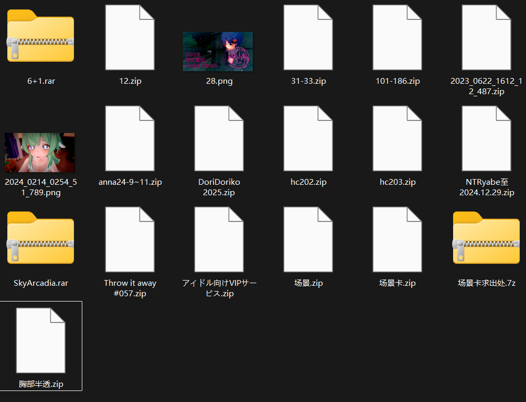Viewport: 526px width, 402px height.
Task: Select the 2023_0622_1612_12_487.zip file
Action: 487,37
